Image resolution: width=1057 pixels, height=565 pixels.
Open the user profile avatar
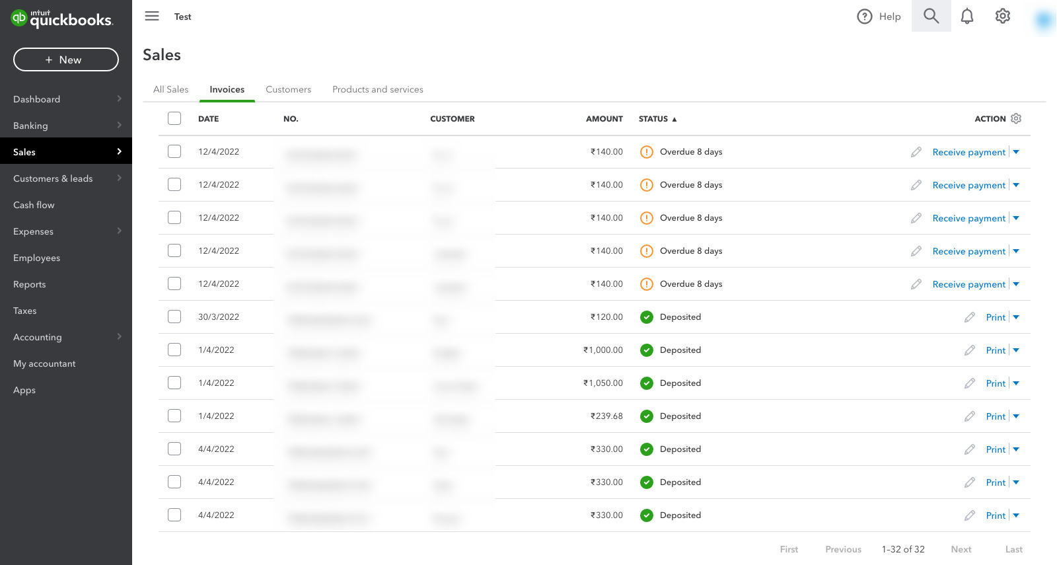[x=1044, y=20]
